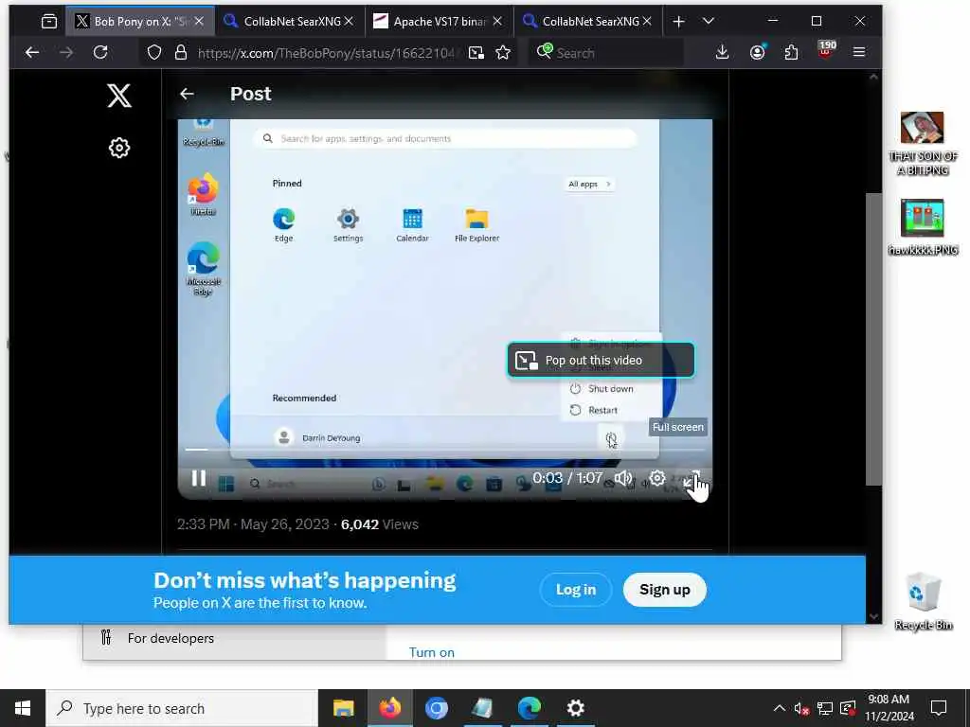Click uBlock Origin icon showing 190
The image size is (970, 727).
(825, 51)
